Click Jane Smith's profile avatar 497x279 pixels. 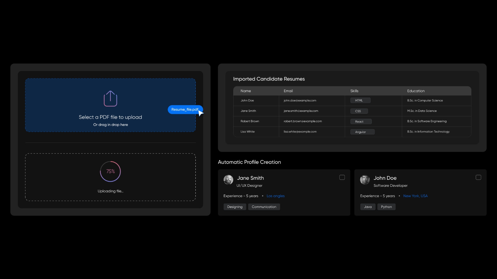(x=228, y=180)
